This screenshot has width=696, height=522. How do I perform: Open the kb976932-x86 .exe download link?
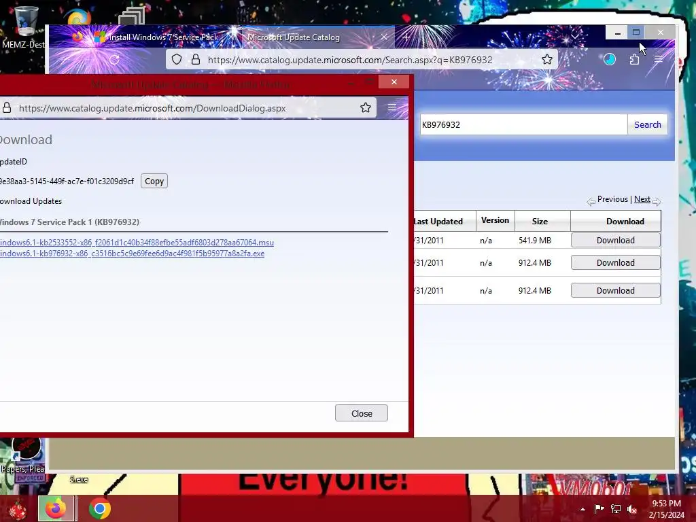coord(133,254)
